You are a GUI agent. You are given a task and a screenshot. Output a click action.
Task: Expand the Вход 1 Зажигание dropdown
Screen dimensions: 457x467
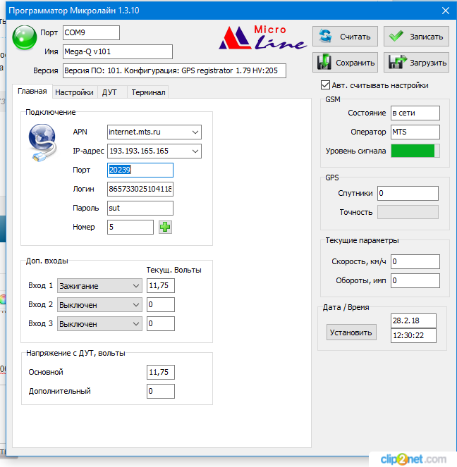(135, 286)
